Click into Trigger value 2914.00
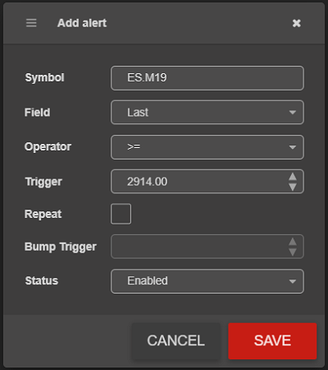The image size is (328, 370). [199, 182]
